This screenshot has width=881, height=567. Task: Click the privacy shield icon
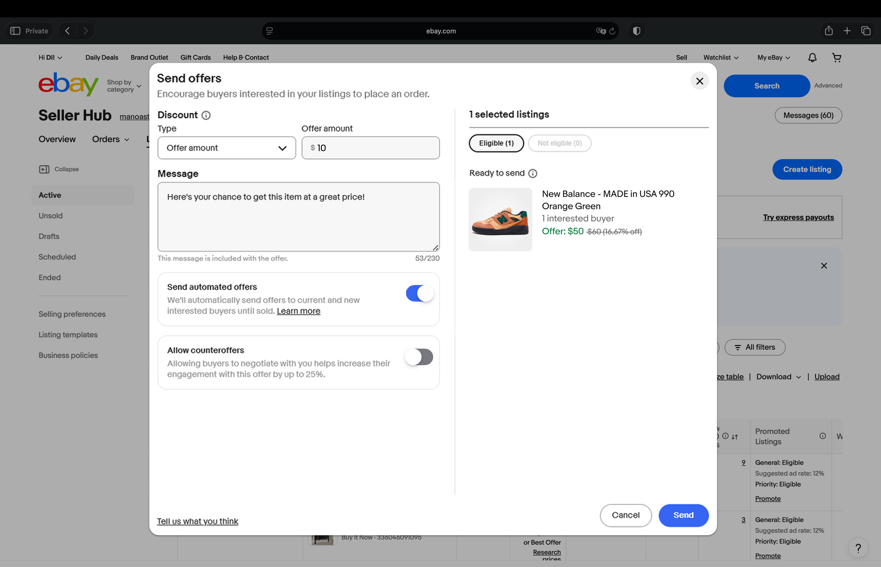[x=636, y=31]
